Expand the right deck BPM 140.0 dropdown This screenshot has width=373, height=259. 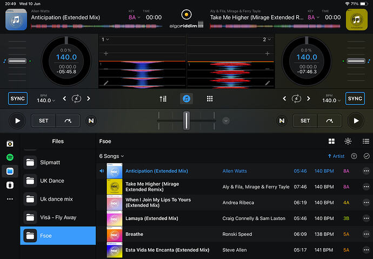click(x=331, y=101)
